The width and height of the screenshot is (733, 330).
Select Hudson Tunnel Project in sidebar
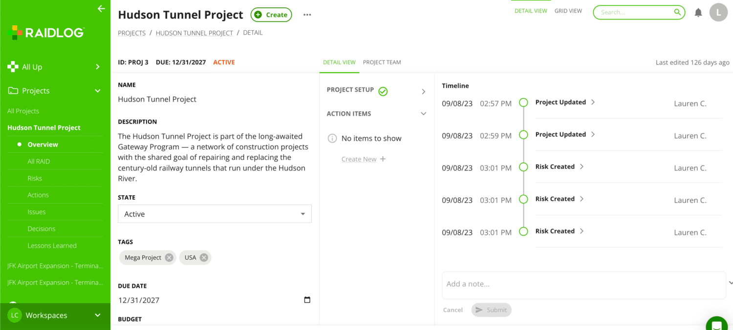click(44, 128)
